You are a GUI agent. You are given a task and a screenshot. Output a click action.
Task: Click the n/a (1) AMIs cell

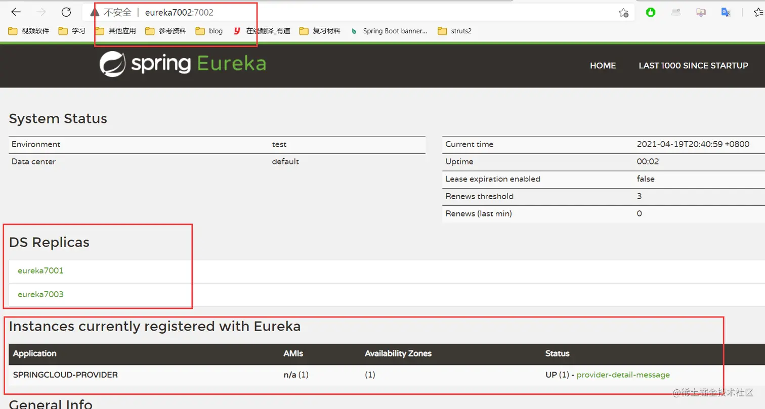coord(296,375)
